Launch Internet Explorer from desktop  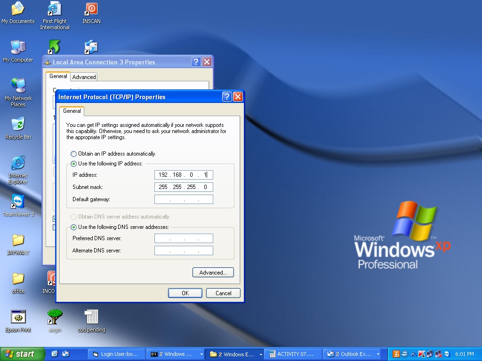coord(18,170)
